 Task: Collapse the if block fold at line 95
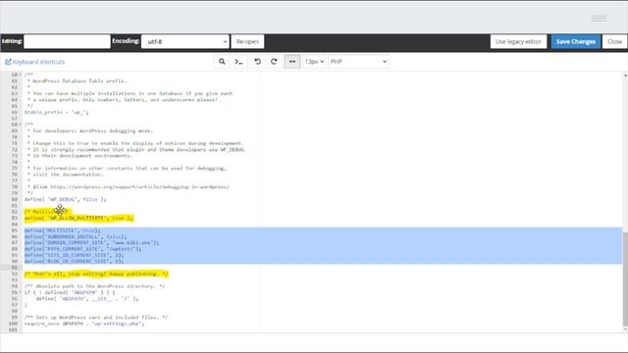(x=20, y=292)
